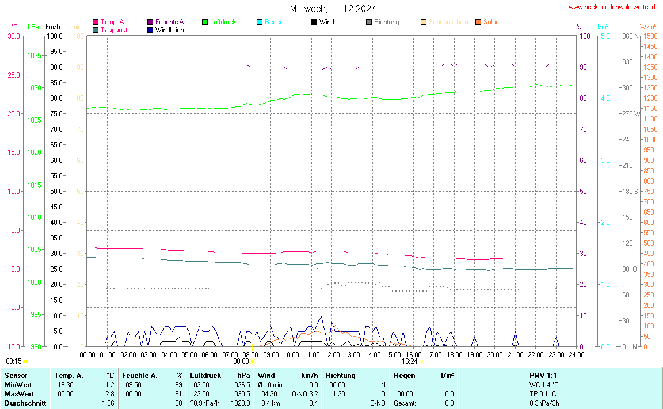Click the pink Temp. A. legend swatch
Image resolution: width=663 pixels, height=409 pixels.
tap(96, 22)
